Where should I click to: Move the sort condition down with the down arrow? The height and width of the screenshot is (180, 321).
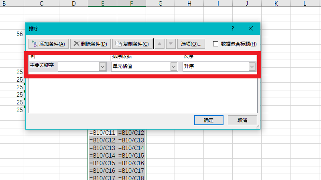(x=171, y=44)
